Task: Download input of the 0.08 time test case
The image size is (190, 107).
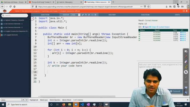Action: click(181, 33)
